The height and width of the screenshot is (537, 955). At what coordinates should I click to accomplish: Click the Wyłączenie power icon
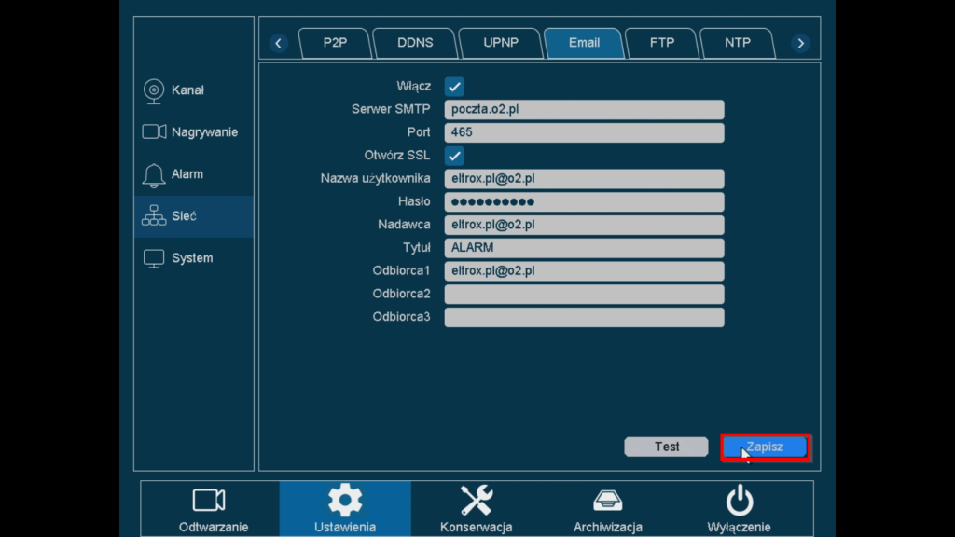coord(739,501)
